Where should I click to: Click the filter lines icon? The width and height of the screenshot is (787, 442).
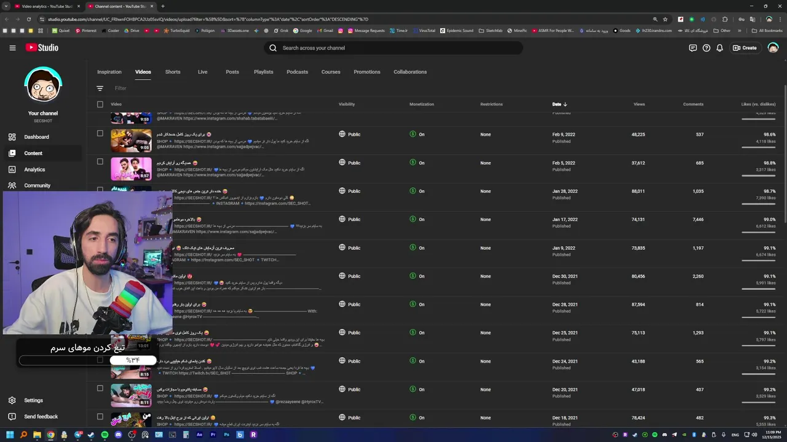coord(100,88)
